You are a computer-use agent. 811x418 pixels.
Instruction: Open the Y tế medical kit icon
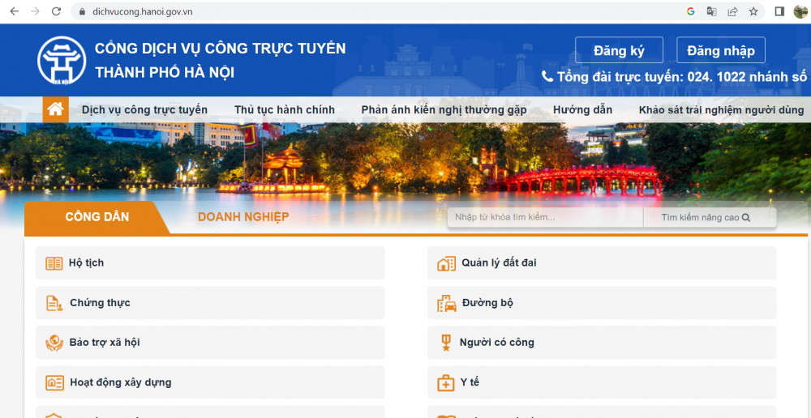(x=446, y=382)
